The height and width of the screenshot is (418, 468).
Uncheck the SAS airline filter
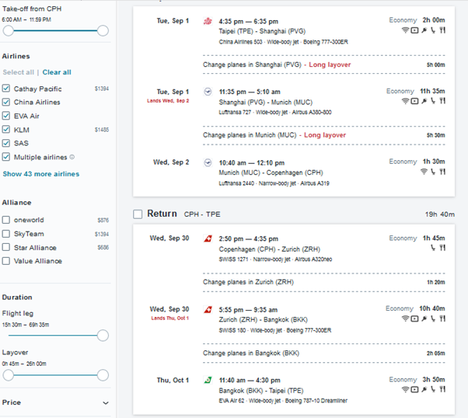(x=6, y=143)
